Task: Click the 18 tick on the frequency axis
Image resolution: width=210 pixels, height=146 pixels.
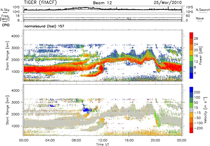Action: pyautogui.click(x=18, y=16)
